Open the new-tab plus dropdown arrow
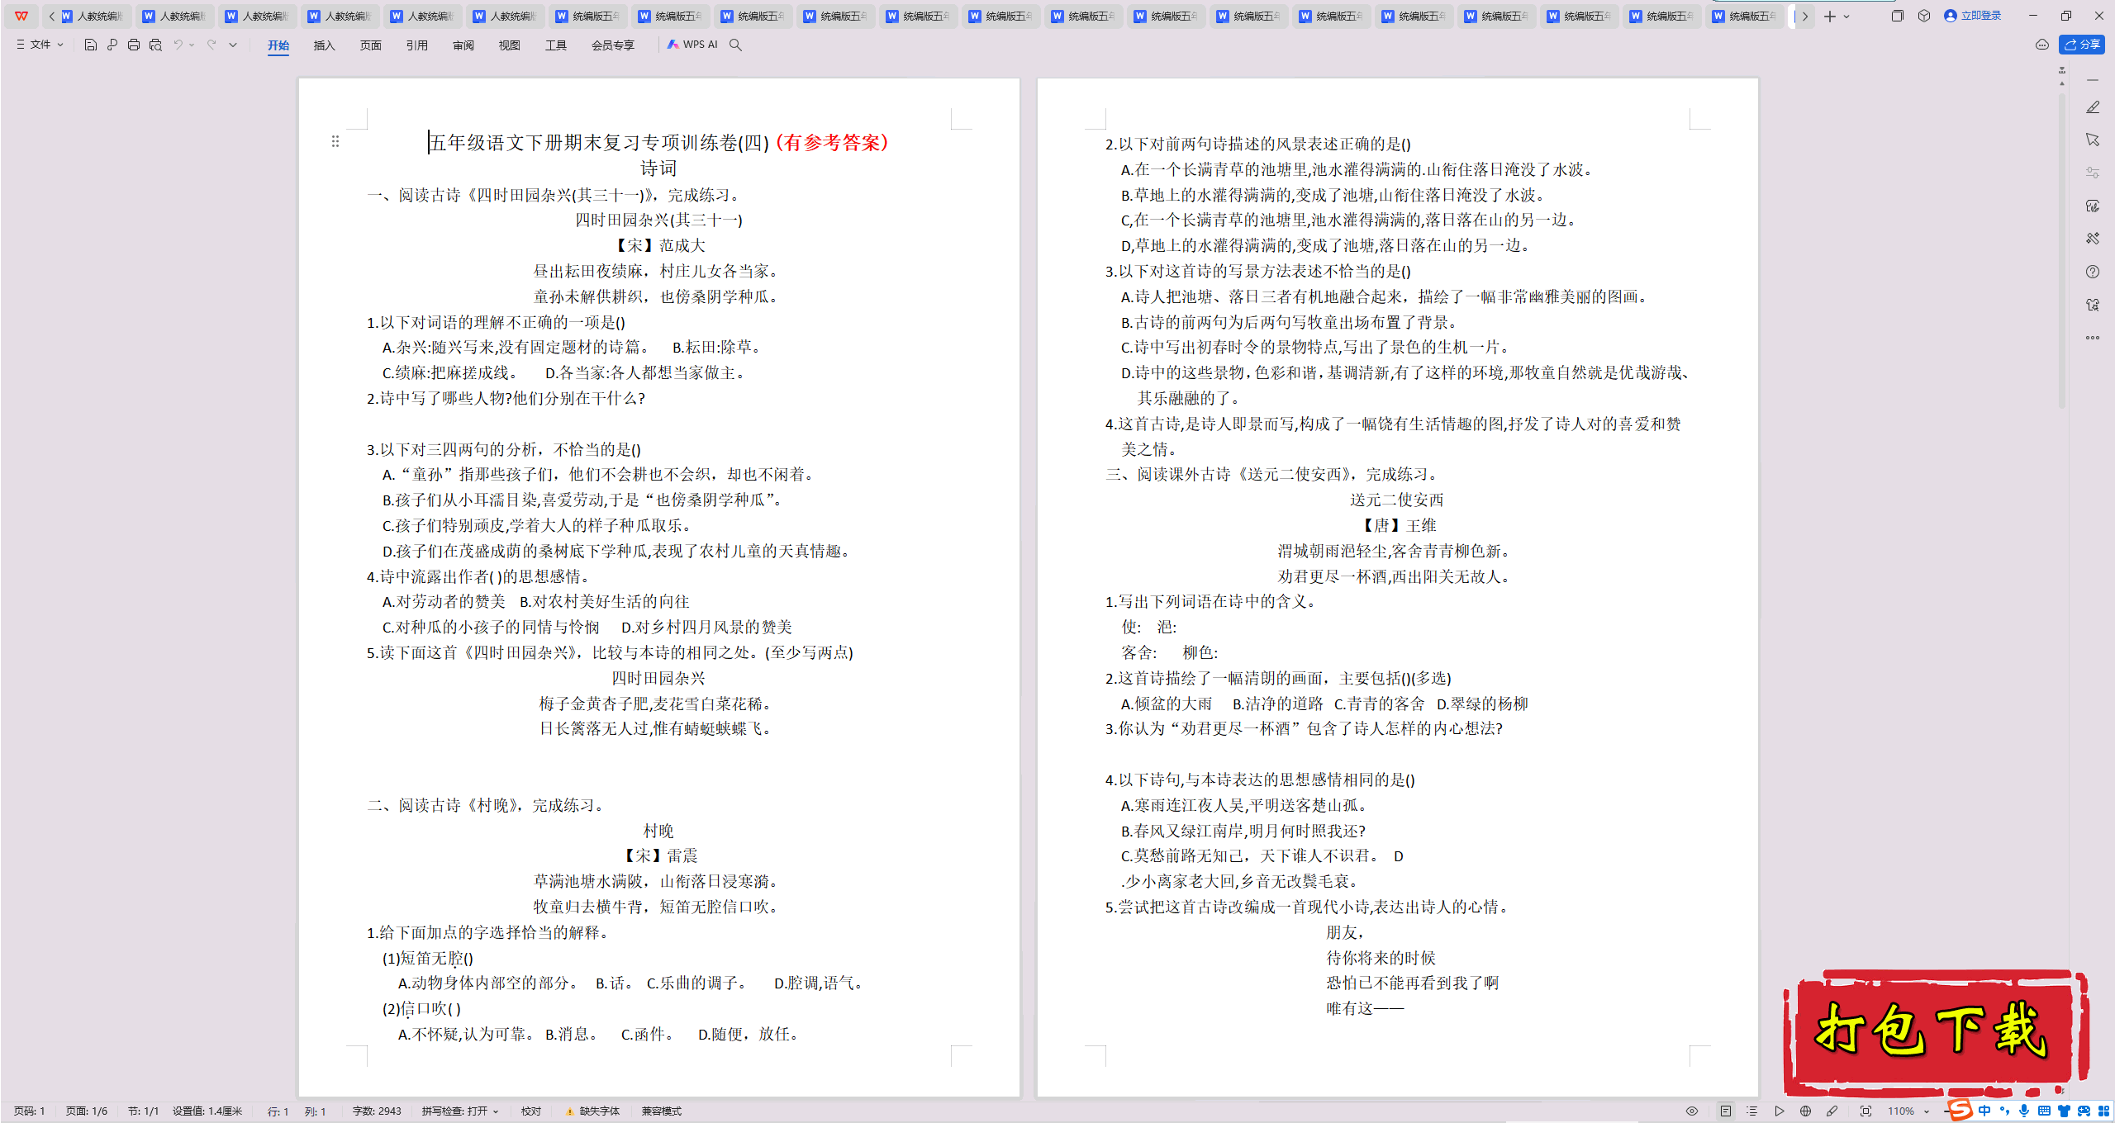Viewport: 2115px width, 1123px height. click(x=1846, y=16)
